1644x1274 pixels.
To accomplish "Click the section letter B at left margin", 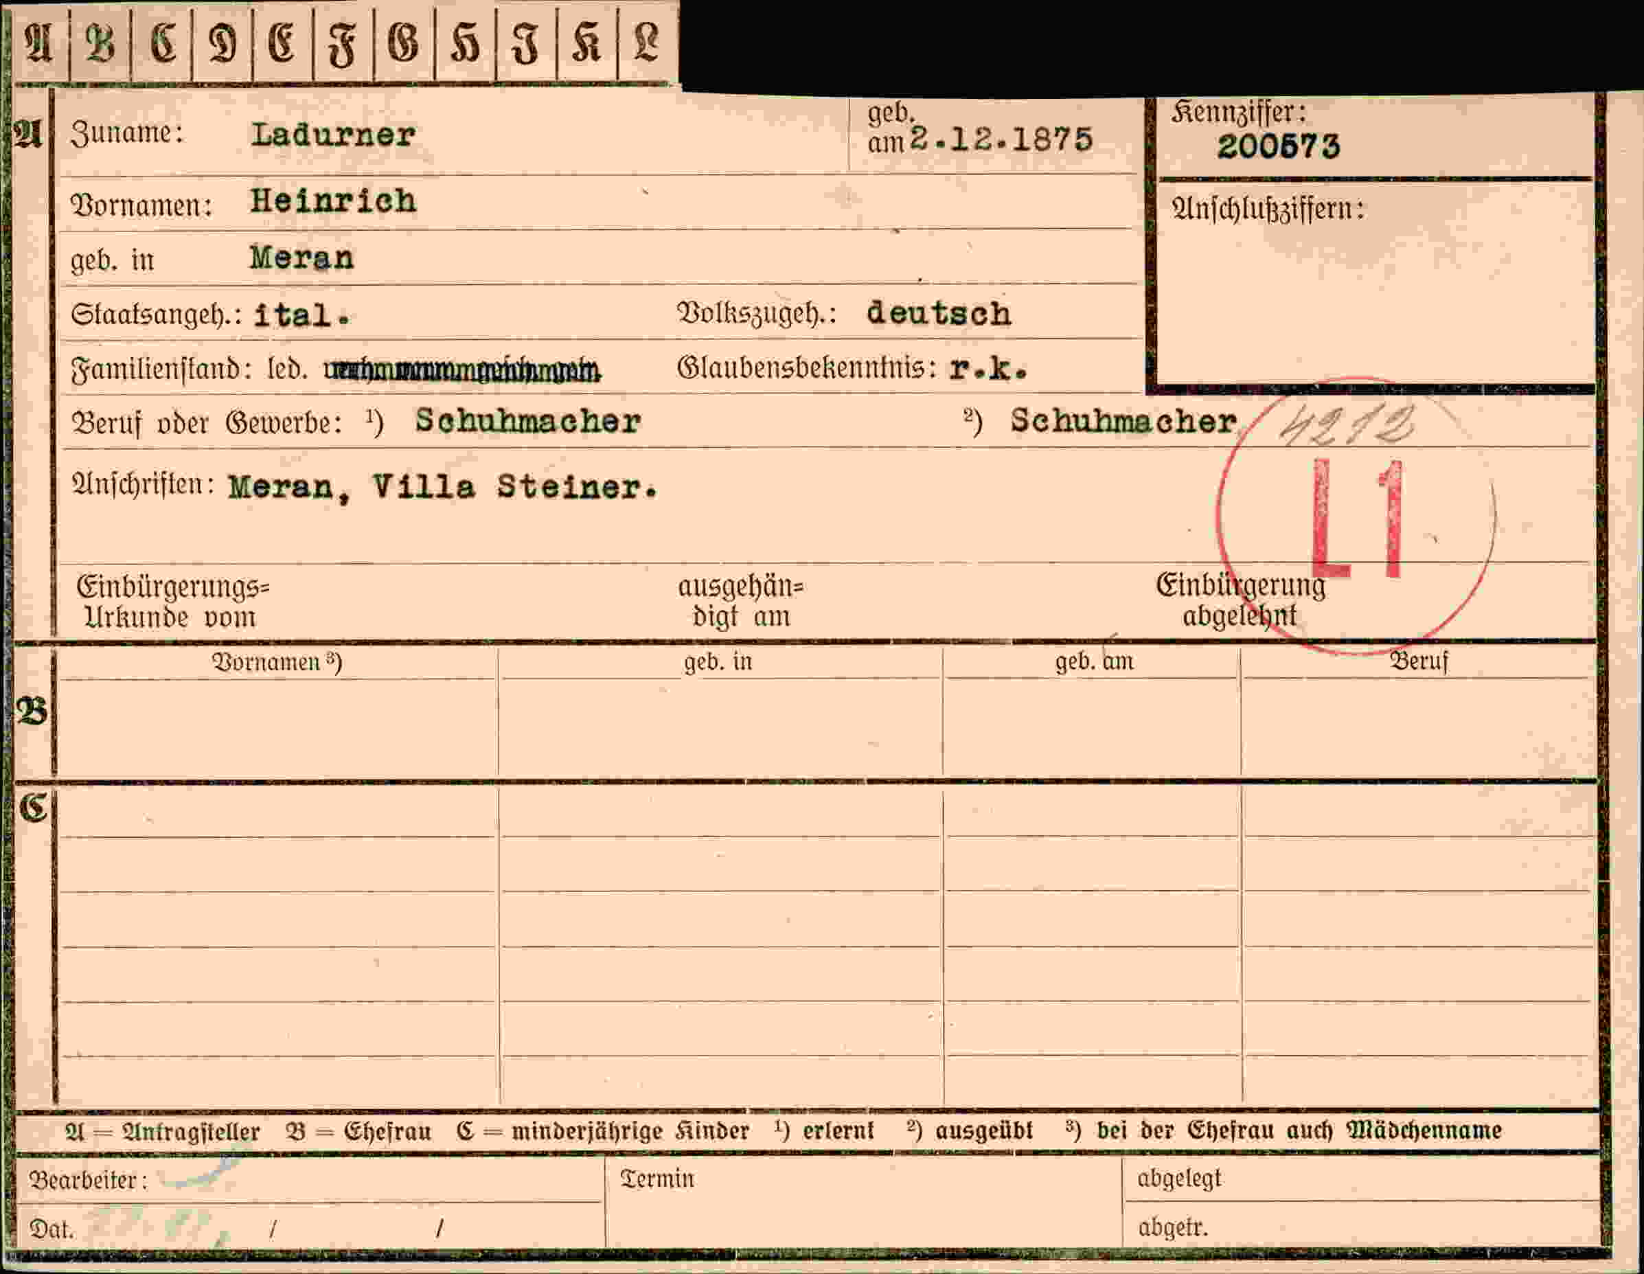I will [32, 712].
